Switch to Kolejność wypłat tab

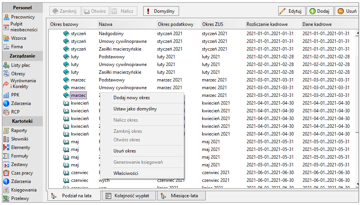(x=129, y=196)
